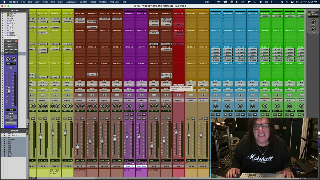Click the red target icon in send window
Image resolution: width=320 pixels, height=180 pixels.
(16, 41)
